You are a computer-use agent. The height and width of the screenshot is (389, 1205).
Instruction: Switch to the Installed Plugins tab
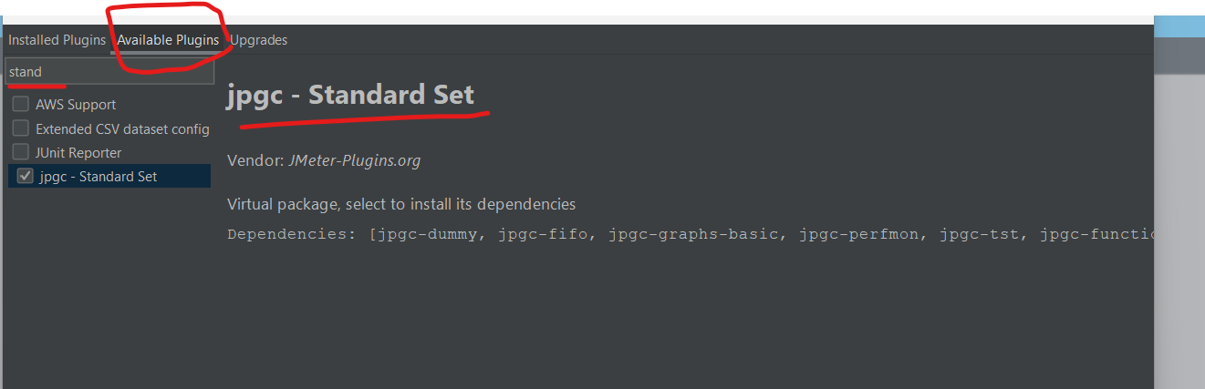(57, 40)
